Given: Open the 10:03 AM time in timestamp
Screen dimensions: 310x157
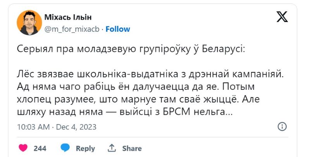Looking at the screenshot, I should click(x=33, y=127).
